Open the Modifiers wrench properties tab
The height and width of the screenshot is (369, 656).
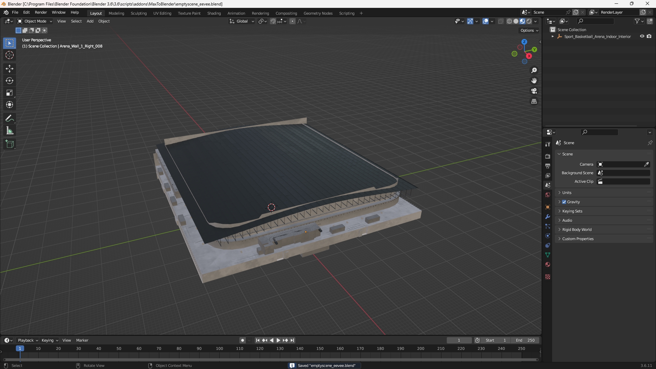(548, 217)
